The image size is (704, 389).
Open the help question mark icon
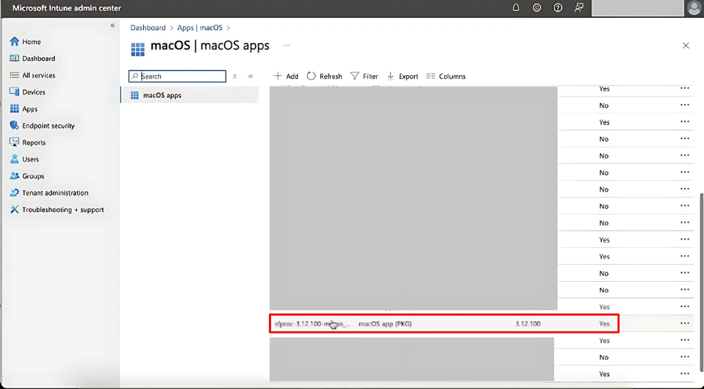(x=557, y=7)
